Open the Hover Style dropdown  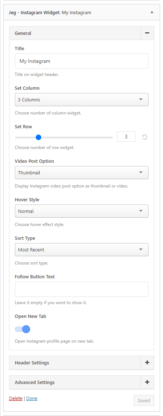click(x=82, y=211)
